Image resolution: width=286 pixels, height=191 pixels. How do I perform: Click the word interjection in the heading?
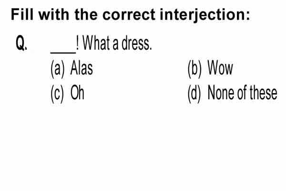tap(205, 15)
